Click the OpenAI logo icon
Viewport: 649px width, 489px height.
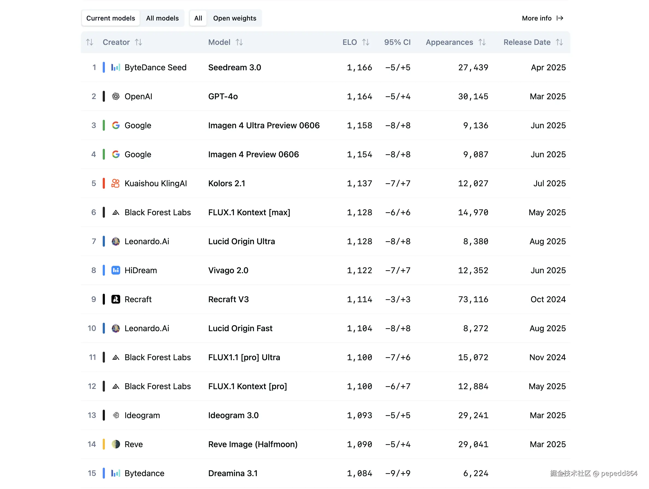pos(116,96)
